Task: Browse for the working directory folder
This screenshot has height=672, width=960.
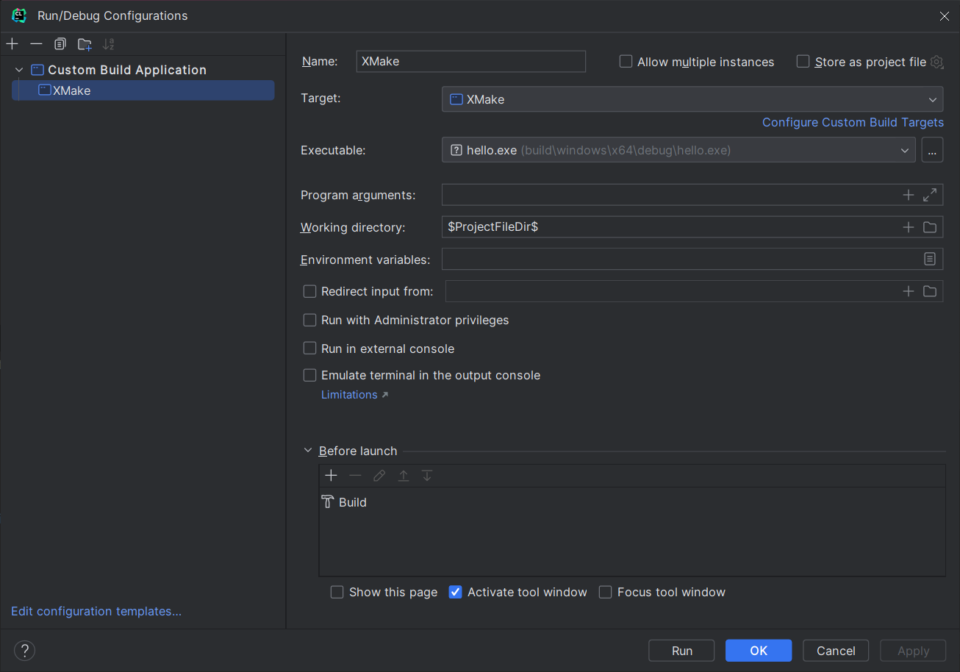Action: coord(930,227)
